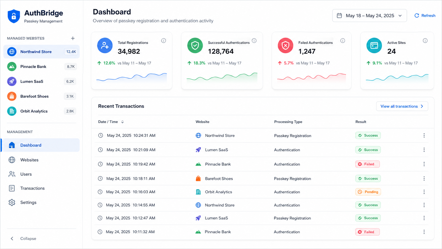Click the Active Sites window icon

coord(374,46)
